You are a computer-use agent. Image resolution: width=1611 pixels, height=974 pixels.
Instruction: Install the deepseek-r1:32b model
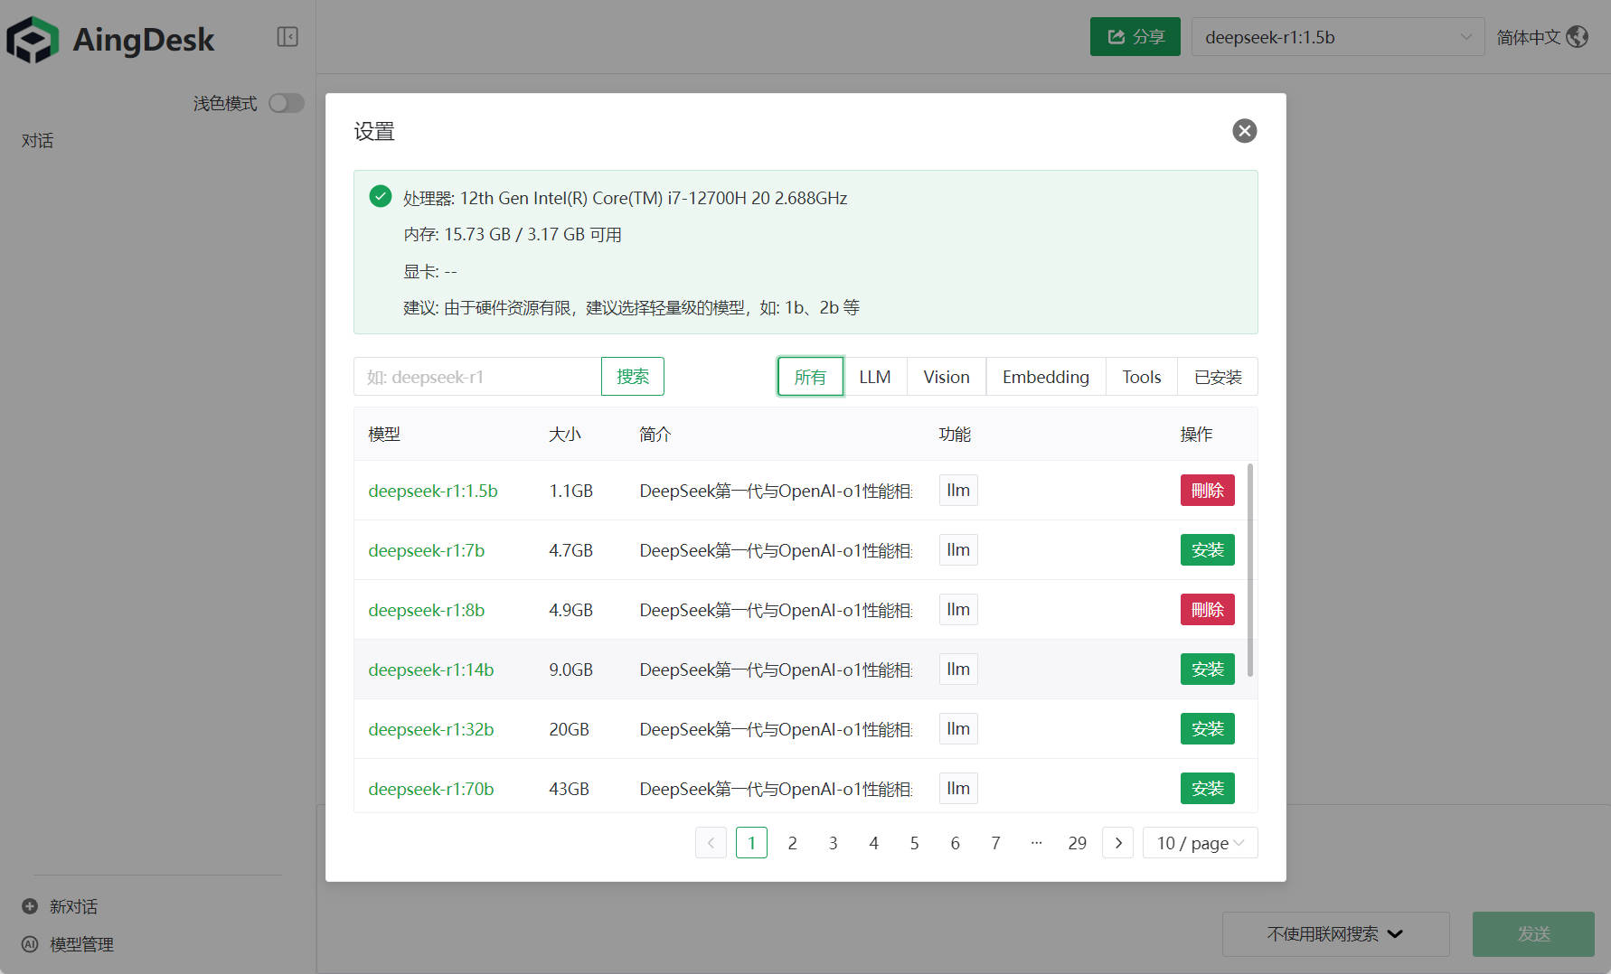click(1208, 729)
